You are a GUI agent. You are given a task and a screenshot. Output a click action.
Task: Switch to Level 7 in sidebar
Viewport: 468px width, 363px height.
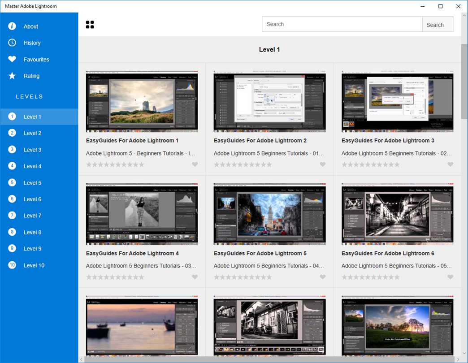(x=32, y=216)
